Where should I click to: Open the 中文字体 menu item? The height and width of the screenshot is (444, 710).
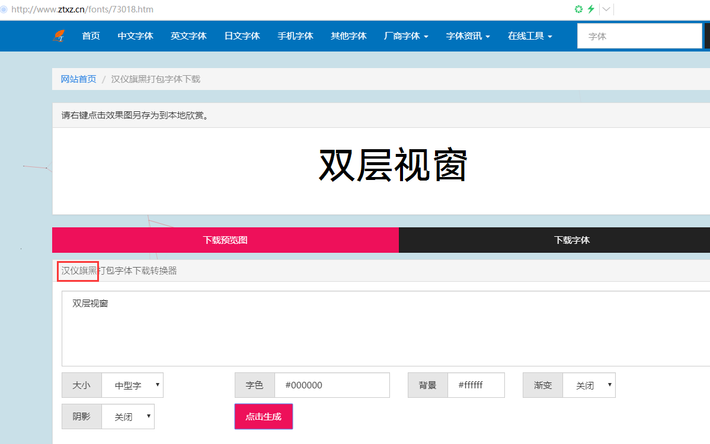(x=135, y=36)
